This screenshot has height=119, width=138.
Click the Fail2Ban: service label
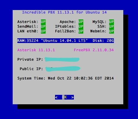65,31
